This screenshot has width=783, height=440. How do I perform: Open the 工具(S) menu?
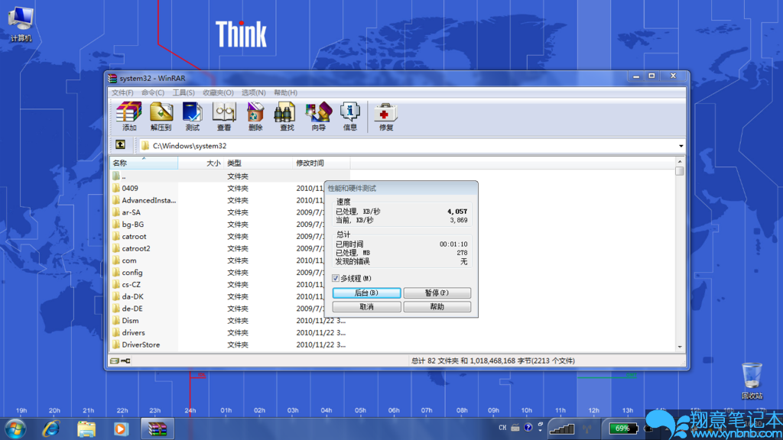[184, 92]
